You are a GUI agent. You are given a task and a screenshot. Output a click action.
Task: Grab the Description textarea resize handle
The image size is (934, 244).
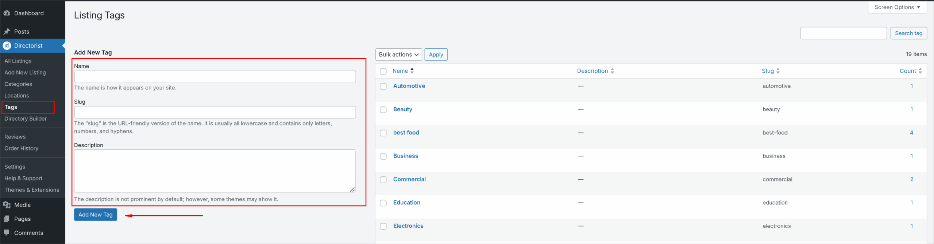point(352,189)
